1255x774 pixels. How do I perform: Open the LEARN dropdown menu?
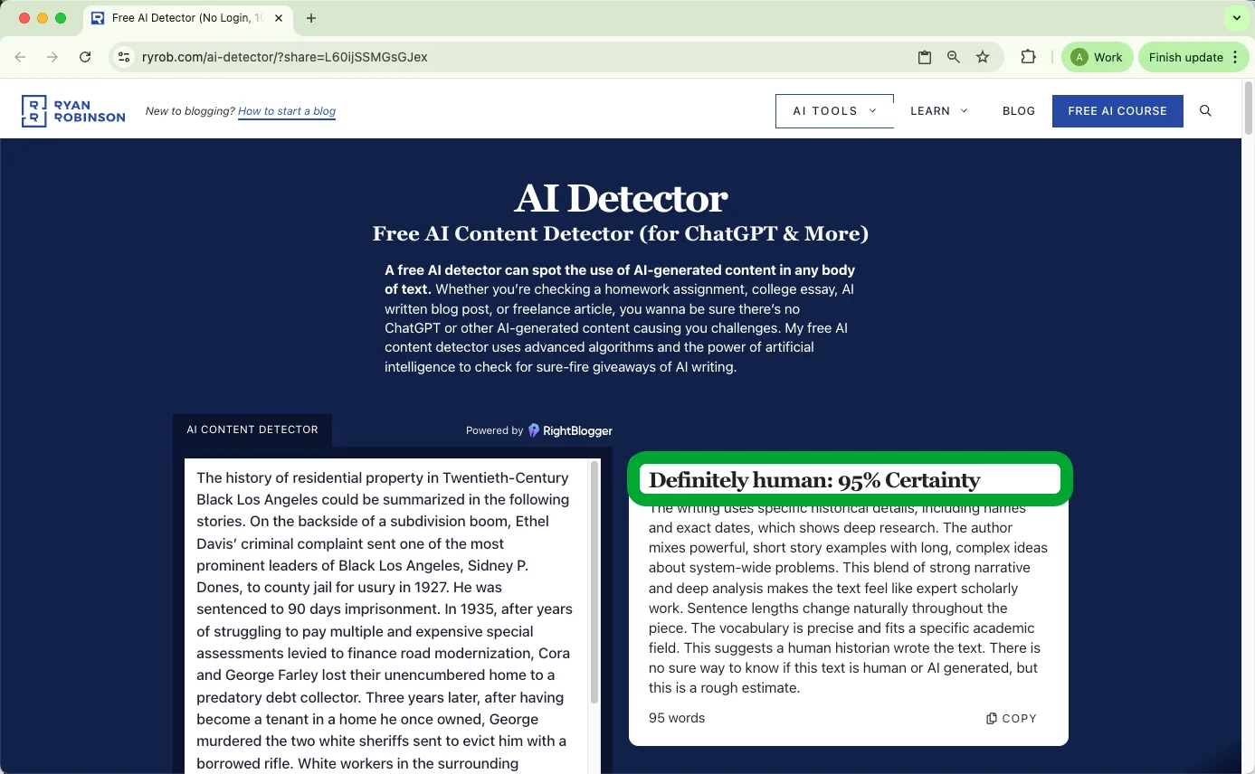coord(938,110)
